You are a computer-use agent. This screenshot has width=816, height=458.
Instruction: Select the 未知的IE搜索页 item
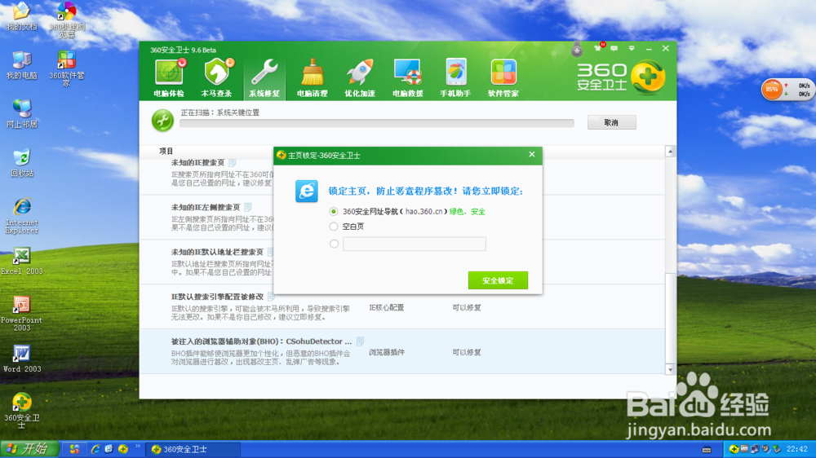click(197, 163)
